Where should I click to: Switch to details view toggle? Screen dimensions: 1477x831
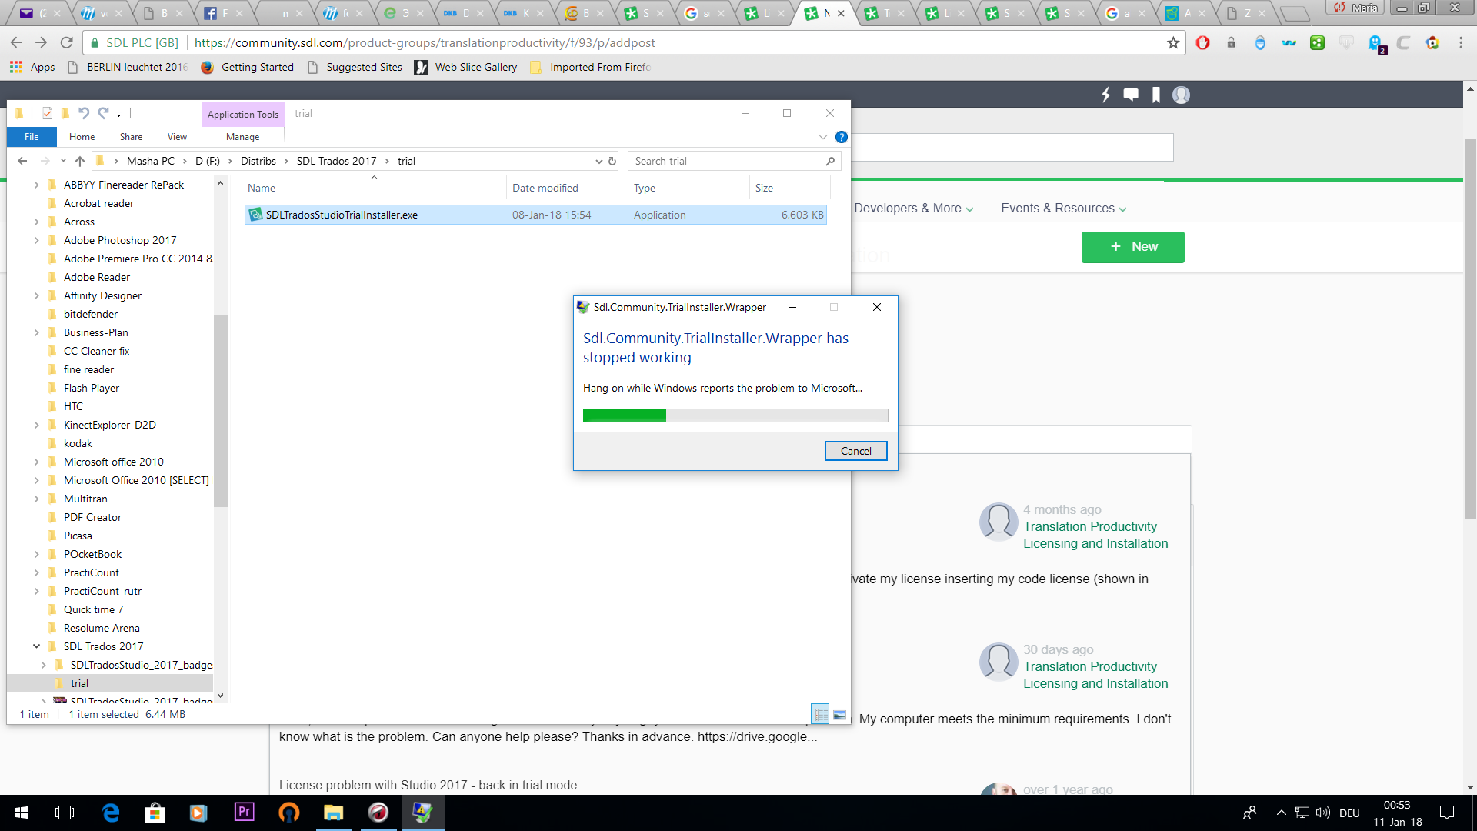(x=820, y=715)
